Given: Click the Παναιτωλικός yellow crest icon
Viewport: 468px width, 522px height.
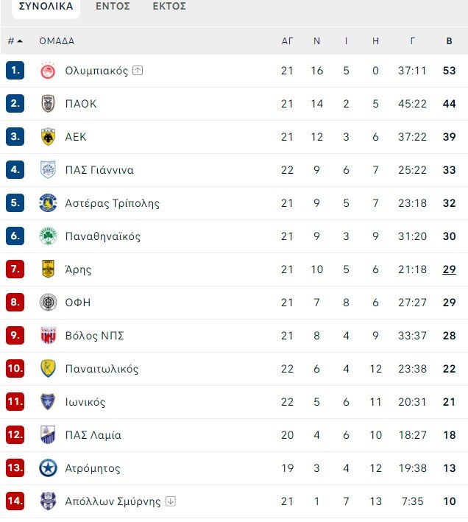Looking at the screenshot, I should click(48, 369).
